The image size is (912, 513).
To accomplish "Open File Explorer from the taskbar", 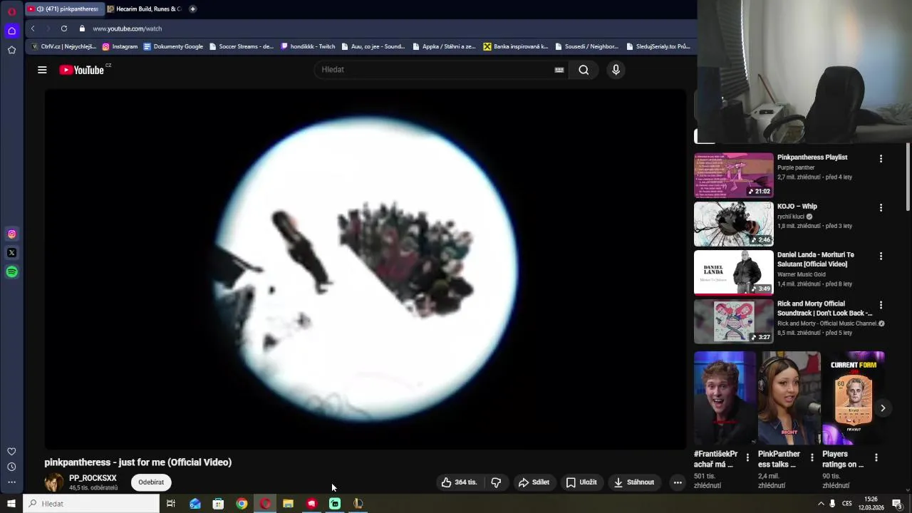I will pos(288,504).
